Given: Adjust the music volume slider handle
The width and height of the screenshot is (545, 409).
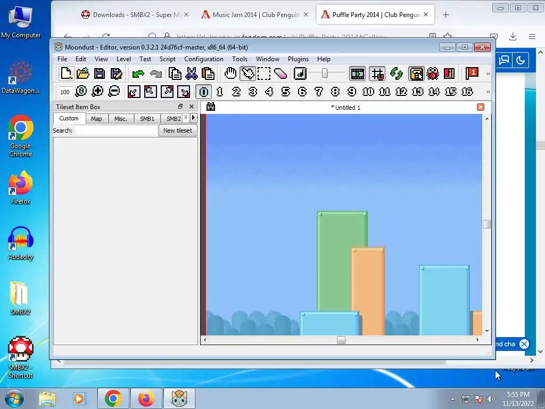Looking at the screenshot, I should point(325,73).
